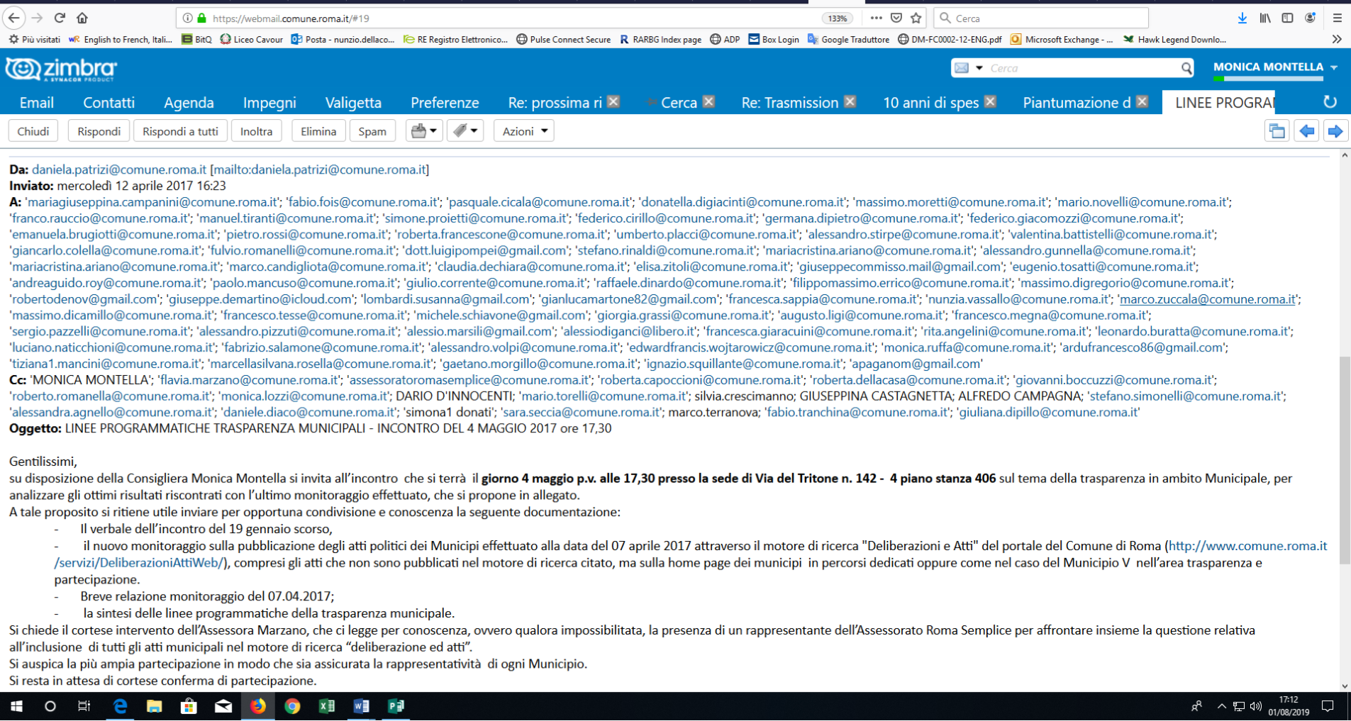The image size is (1351, 721).
Task: Expand MONICA MONTELLA account menu
Action: point(1334,67)
